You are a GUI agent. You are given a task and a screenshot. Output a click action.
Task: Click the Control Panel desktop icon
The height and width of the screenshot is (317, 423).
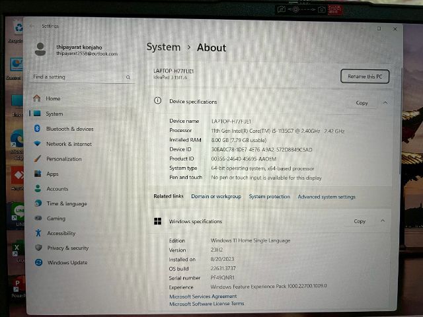[15, 69]
